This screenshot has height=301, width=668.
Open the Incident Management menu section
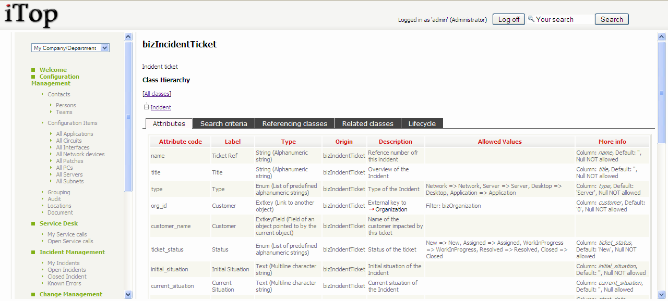tap(72, 252)
